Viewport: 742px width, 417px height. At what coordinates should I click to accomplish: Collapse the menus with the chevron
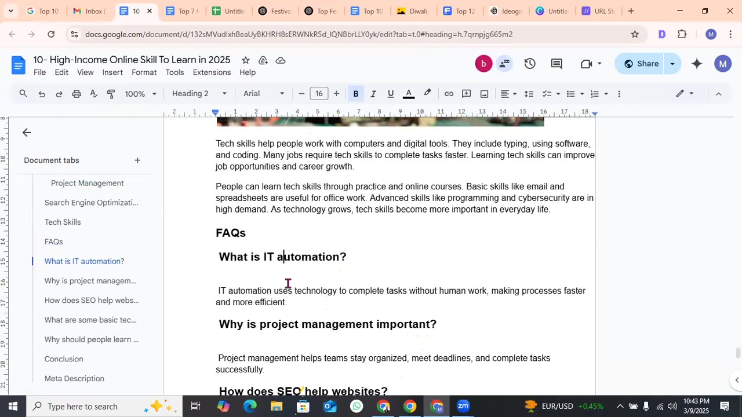pos(718,94)
